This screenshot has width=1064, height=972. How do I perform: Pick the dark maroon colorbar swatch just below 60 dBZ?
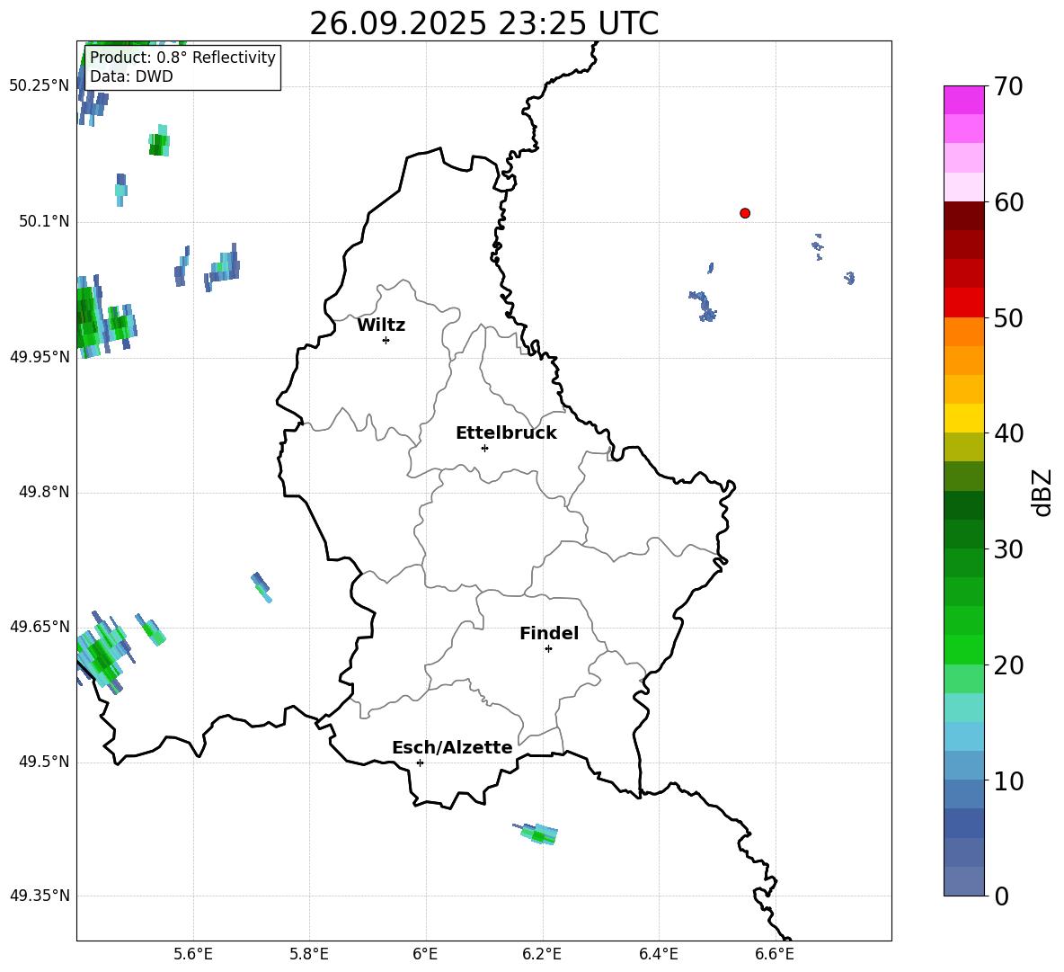(x=963, y=216)
